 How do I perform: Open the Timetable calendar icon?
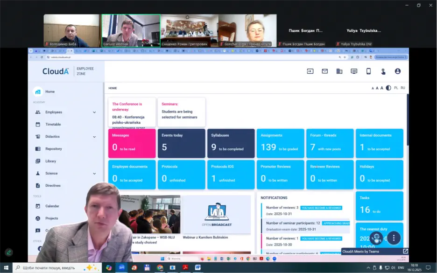click(x=38, y=125)
